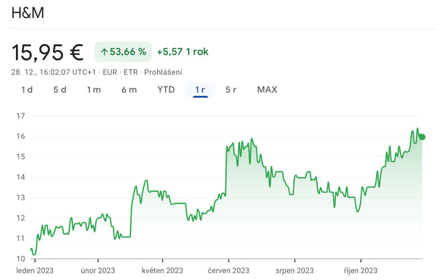Click the 15,95 € price value
This screenshot has width=435, height=280.
48,52
